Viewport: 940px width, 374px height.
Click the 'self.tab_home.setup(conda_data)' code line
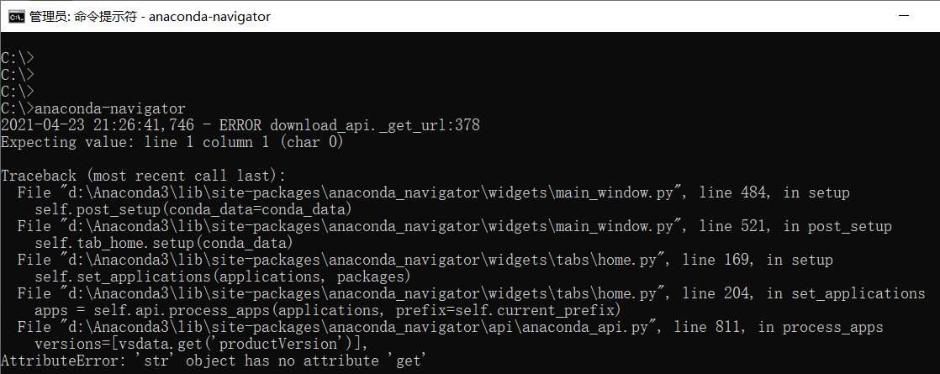[x=164, y=243]
